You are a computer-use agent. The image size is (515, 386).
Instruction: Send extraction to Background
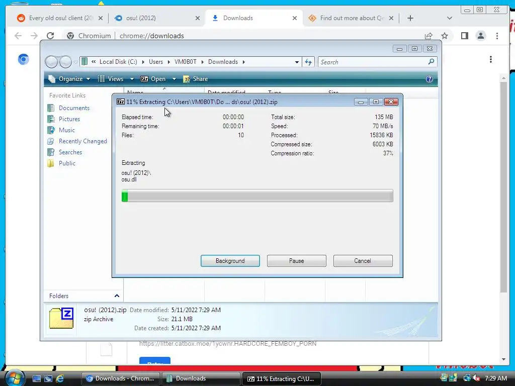point(230,261)
